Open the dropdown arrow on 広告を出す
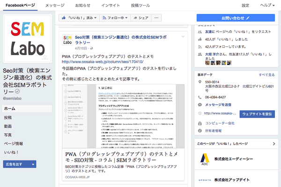281x187 pixels. point(33,164)
